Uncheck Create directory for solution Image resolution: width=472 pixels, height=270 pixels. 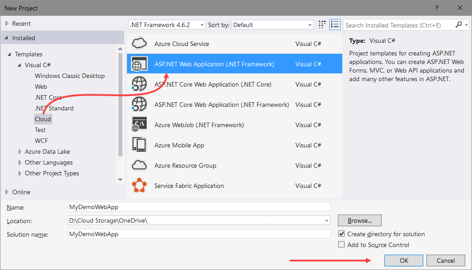(342, 234)
